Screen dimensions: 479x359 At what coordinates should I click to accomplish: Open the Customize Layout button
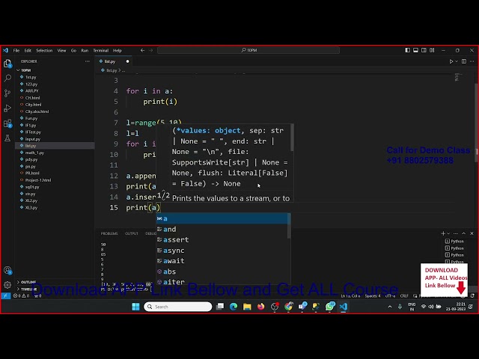tap(432, 50)
